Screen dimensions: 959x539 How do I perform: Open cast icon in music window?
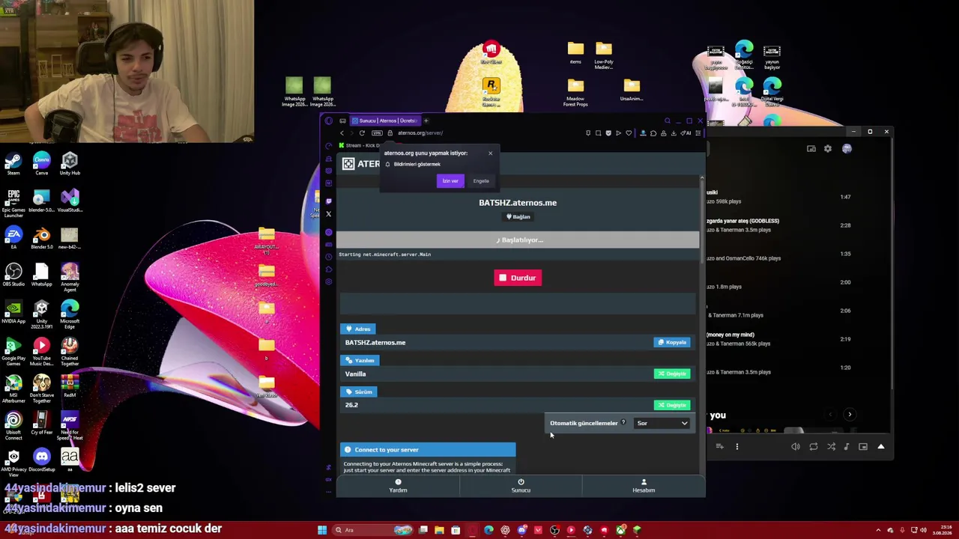[811, 149]
